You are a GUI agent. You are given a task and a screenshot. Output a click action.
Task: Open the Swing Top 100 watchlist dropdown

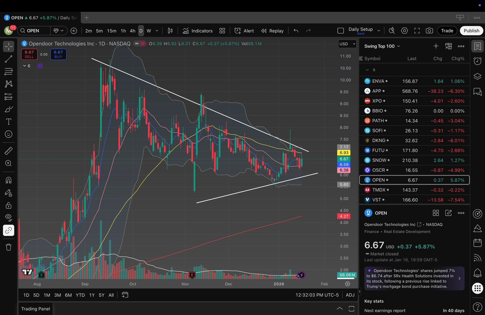click(x=382, y=46)
